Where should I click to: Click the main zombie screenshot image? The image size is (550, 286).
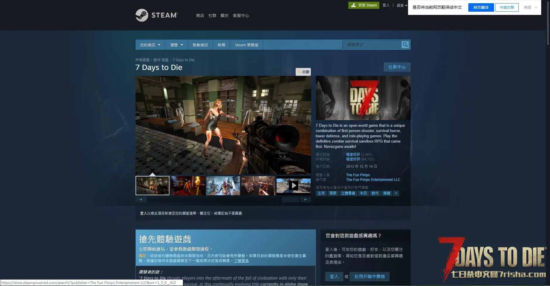(223, 125)
